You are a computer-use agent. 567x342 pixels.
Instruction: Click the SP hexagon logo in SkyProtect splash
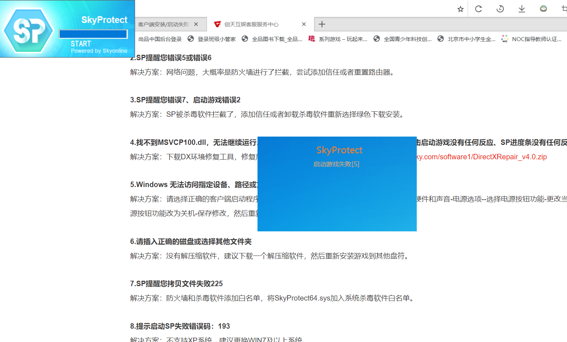(x=29, y=31)
